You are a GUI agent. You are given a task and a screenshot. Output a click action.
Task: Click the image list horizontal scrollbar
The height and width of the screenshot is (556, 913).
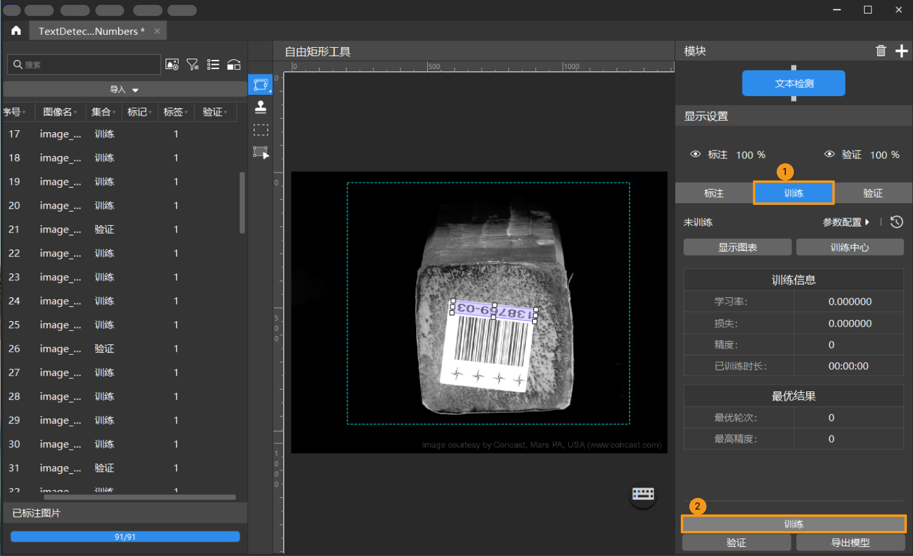coord(140,497)
